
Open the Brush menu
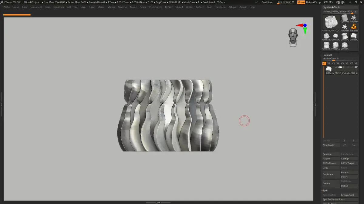pyautogui.click(x=16, y=7)
